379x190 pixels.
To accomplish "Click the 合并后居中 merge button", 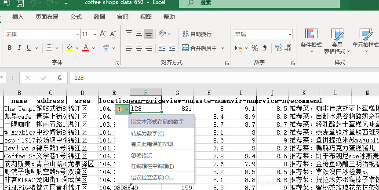I will click(x=199, y=48).
